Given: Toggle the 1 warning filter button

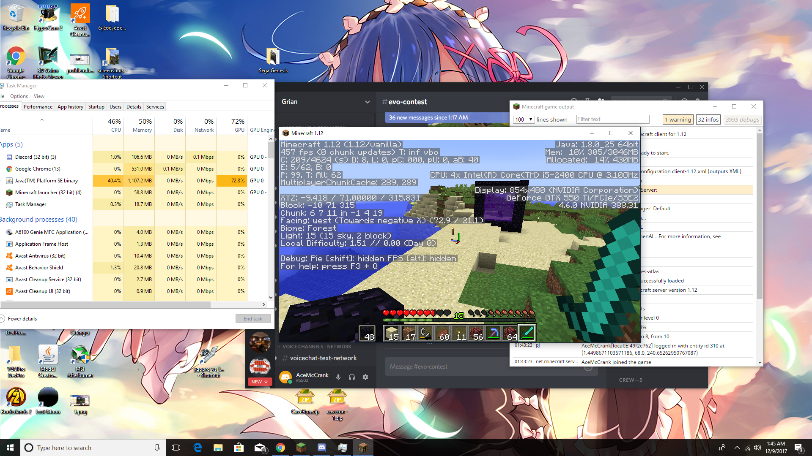Looking at the screenshot, I should (678, 119).
